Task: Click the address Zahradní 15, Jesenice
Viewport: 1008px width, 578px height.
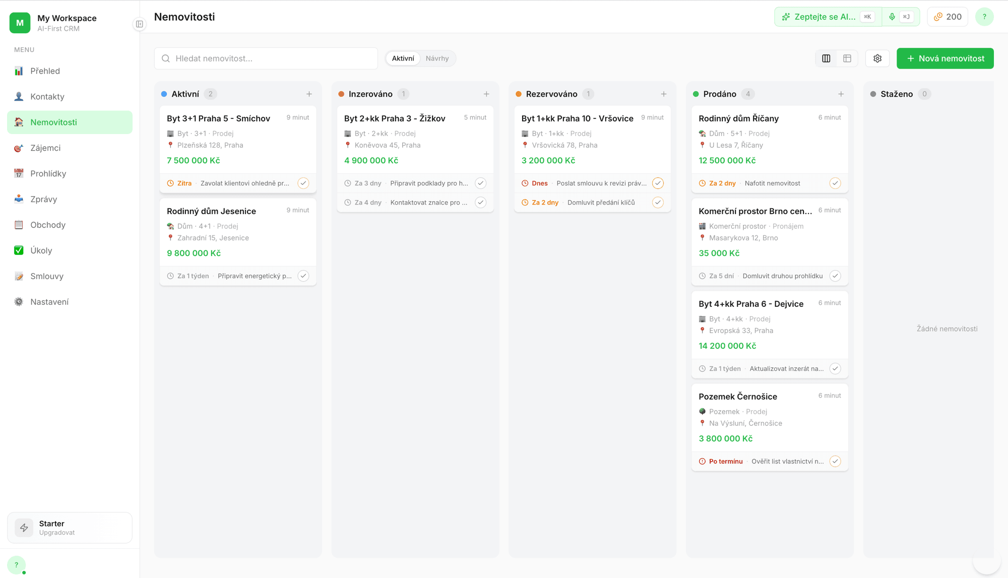Action: (213, 238)
